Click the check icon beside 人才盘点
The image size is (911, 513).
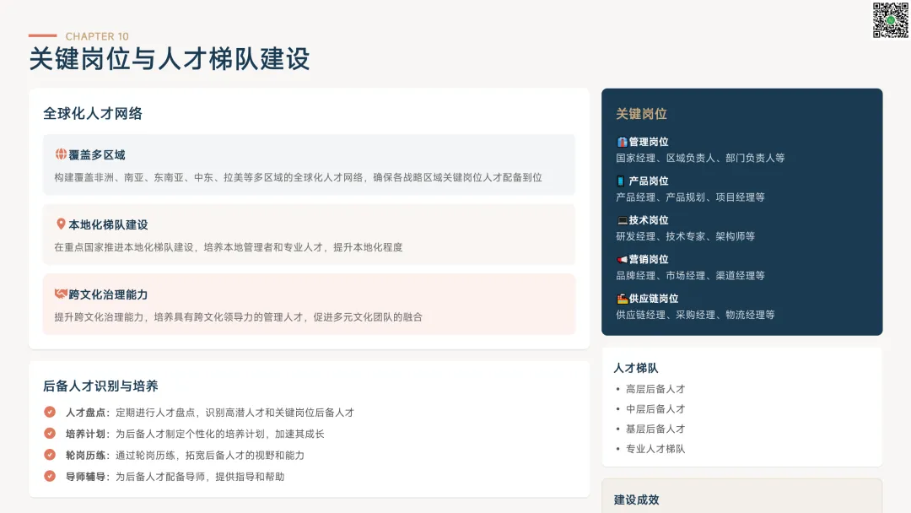50,412
